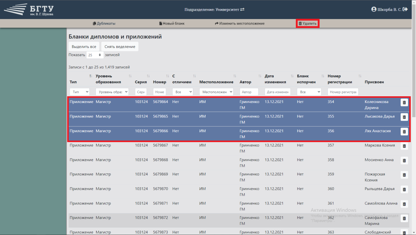Sort by Местоположение column header
Viewport: 416px width, 235px height.
click(x=235, y=76)
